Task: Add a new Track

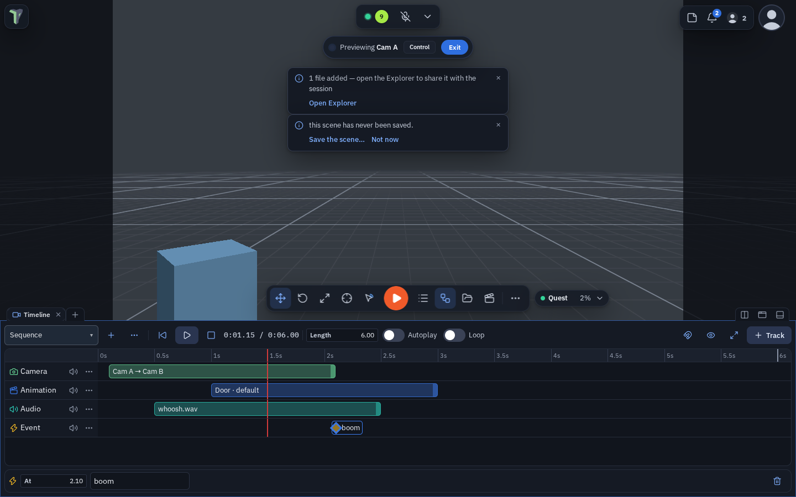Action: click(769, 335)
